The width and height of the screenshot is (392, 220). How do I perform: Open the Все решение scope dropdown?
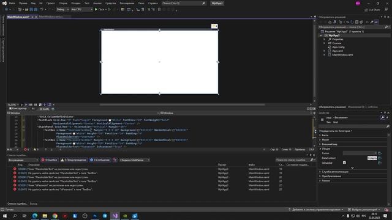(23, 160)
